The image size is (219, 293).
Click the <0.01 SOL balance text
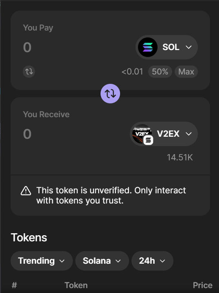132,72
